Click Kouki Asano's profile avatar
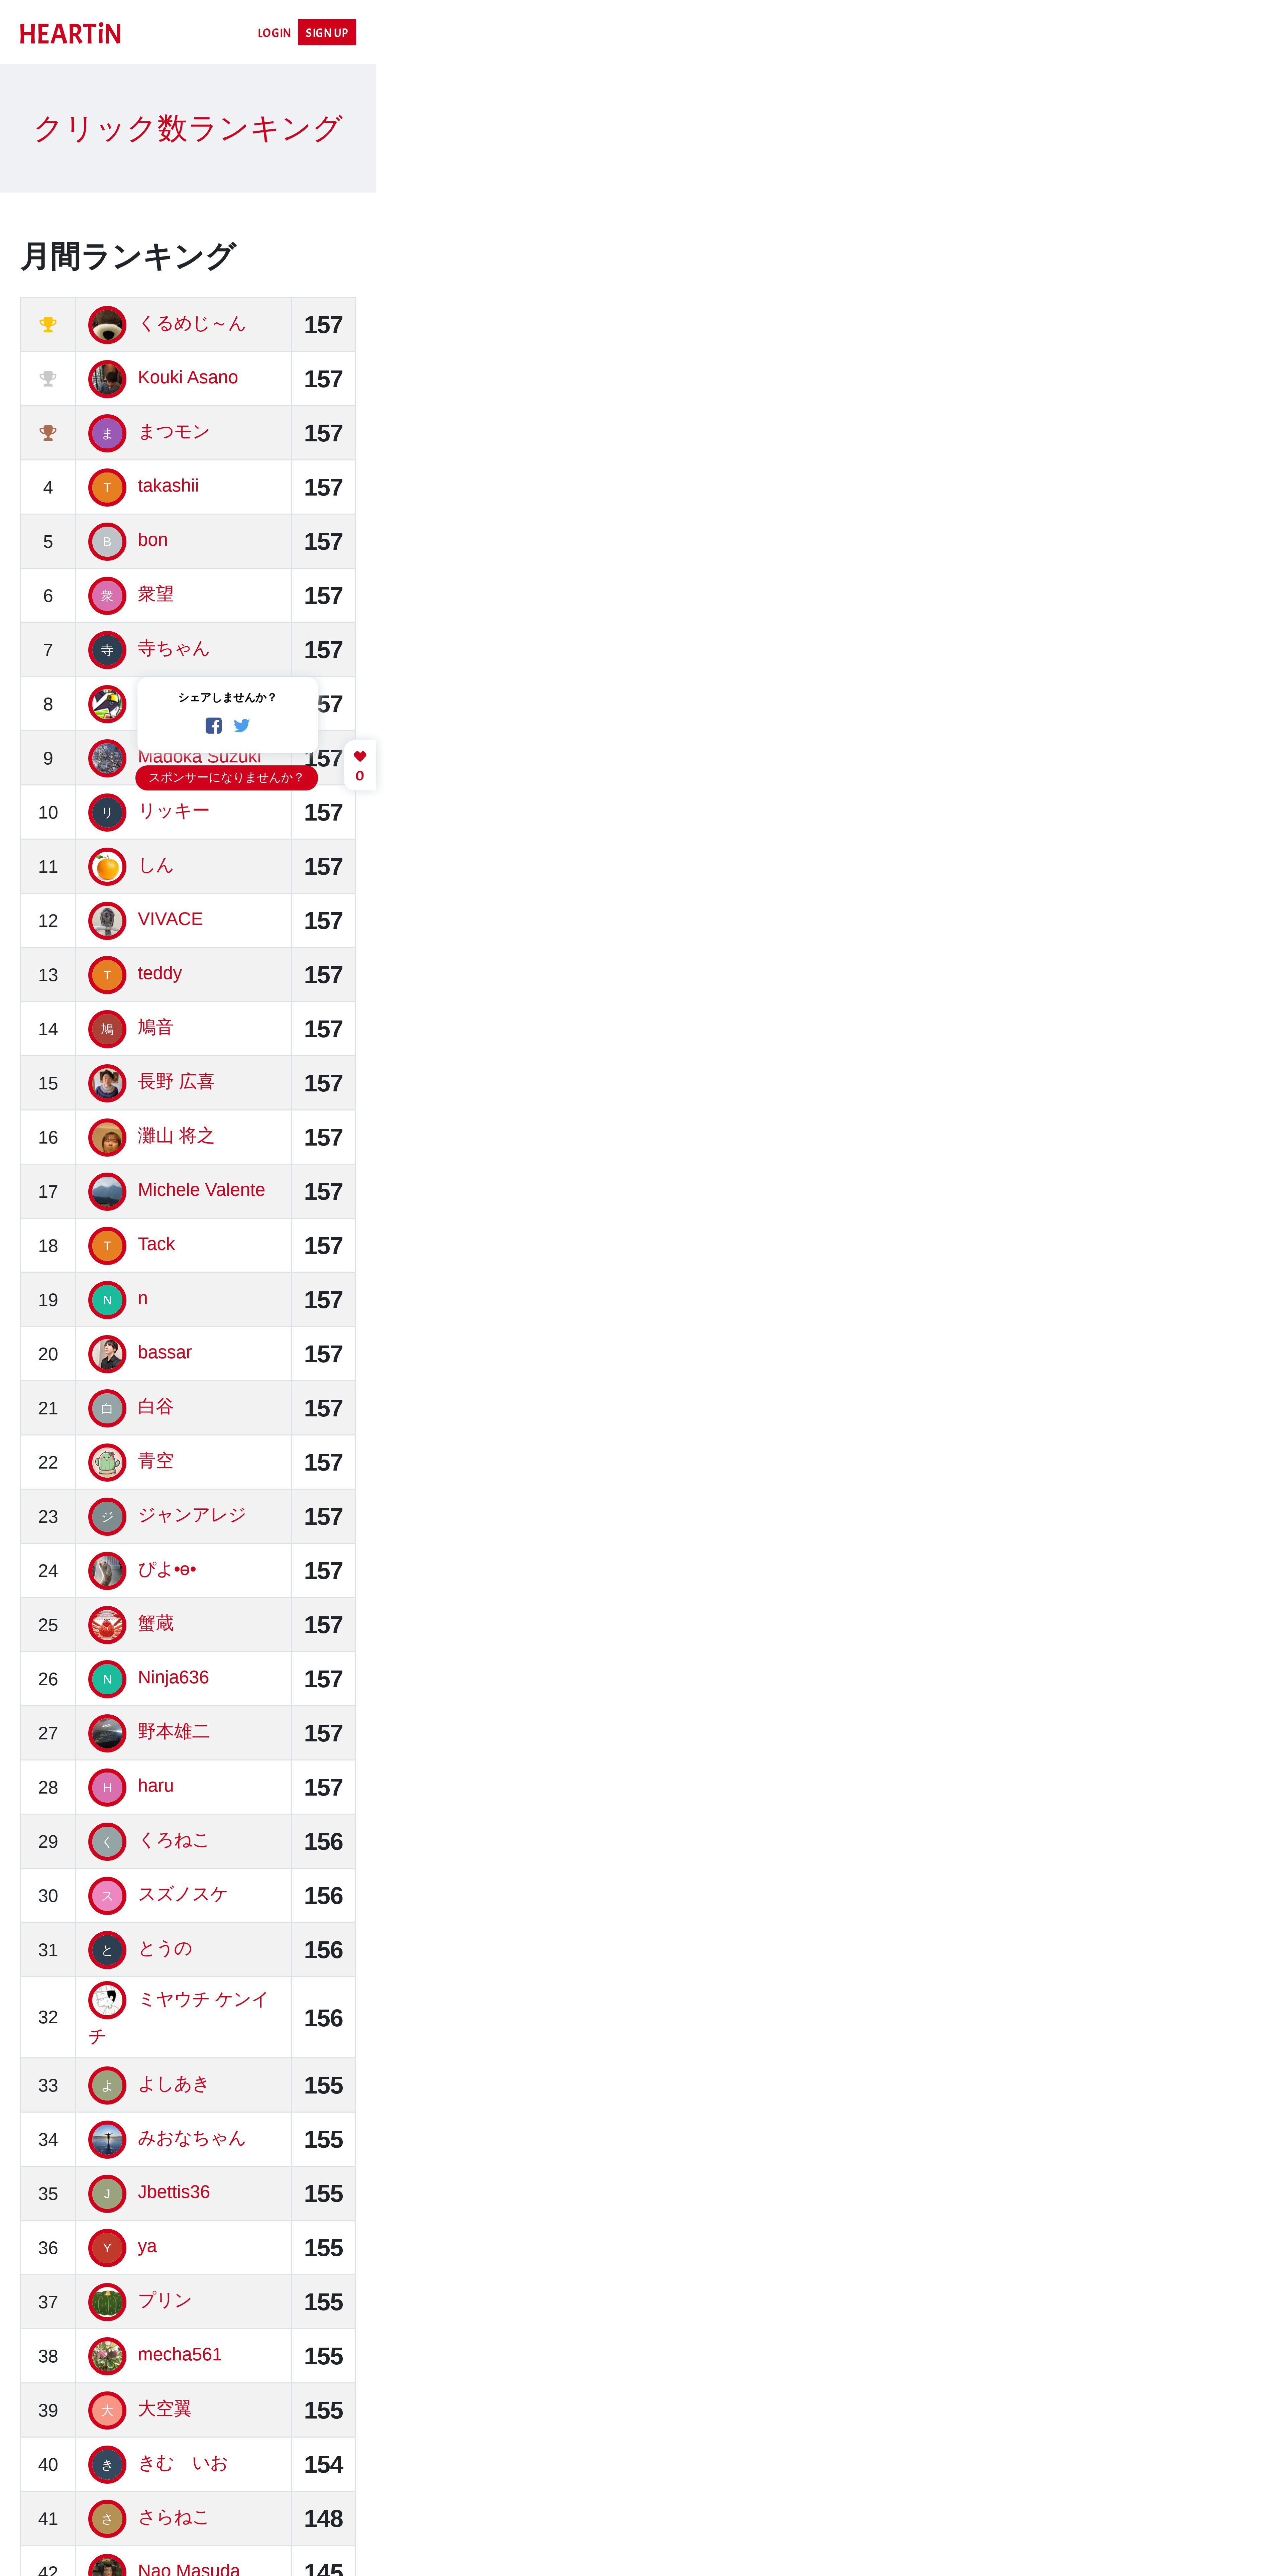Screen dimensions: 1288x2576 click(x=107, y=379)
